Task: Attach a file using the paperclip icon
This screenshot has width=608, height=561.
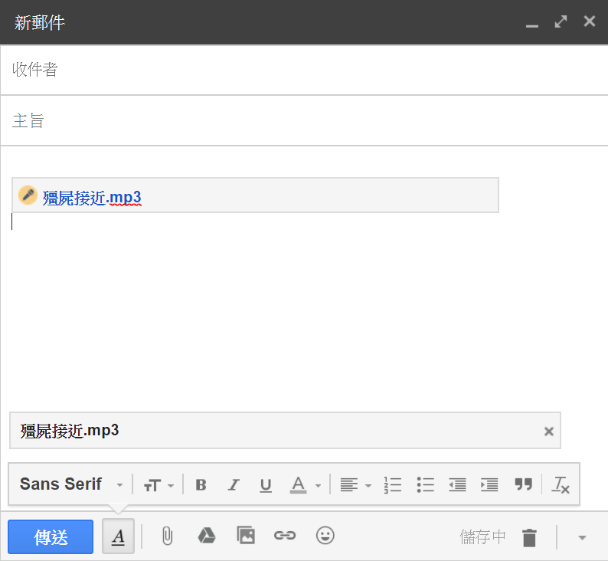Action: 167,536
